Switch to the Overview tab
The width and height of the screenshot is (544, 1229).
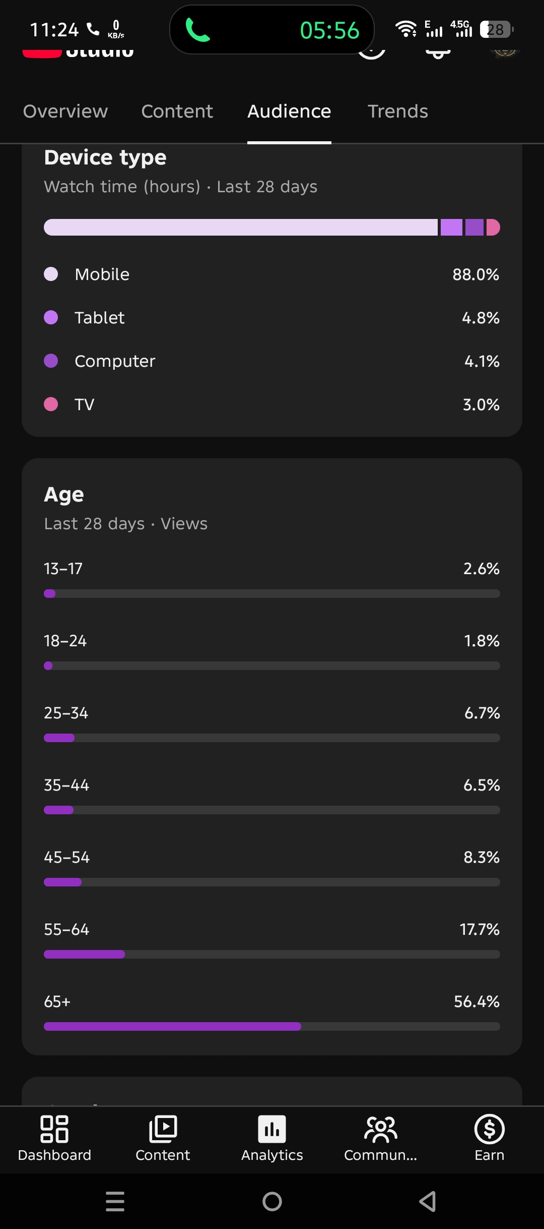coord(65,111)
